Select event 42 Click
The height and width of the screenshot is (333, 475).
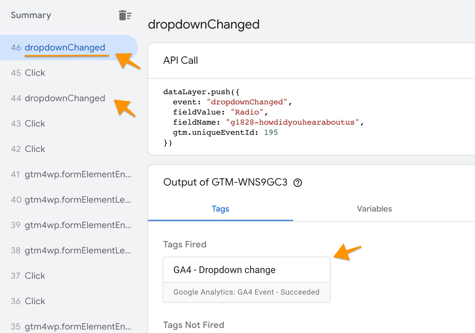(35, 149)
